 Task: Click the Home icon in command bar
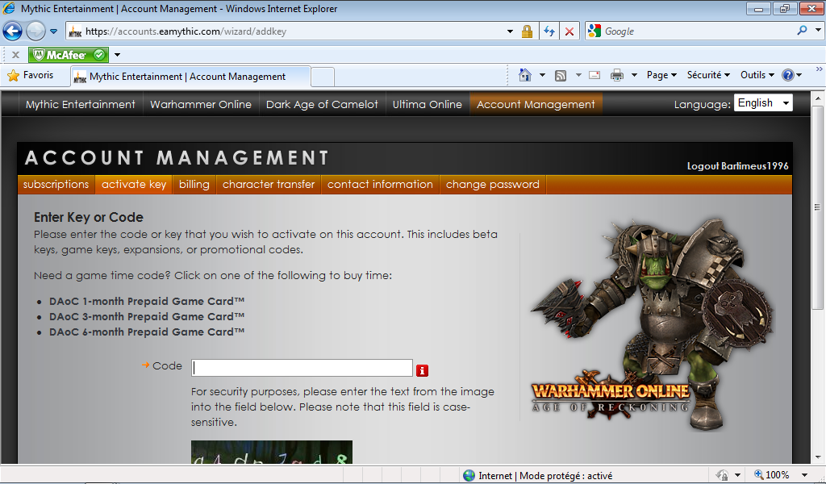(525, 75)
